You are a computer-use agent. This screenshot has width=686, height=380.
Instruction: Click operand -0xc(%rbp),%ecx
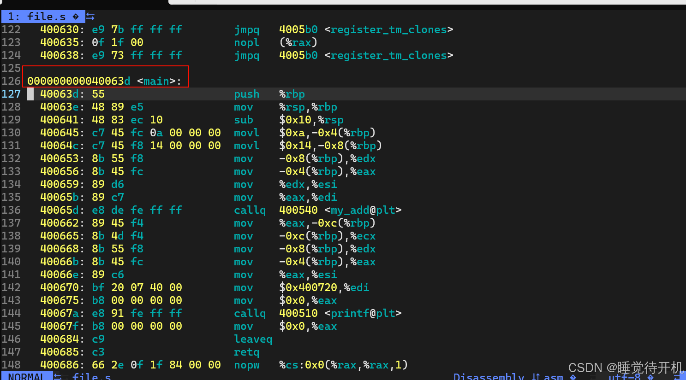pos(328,236)
